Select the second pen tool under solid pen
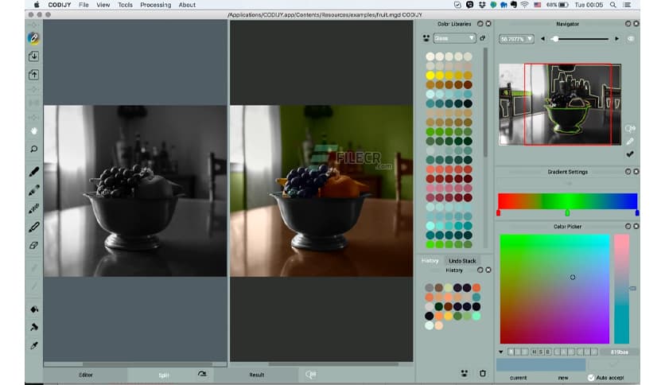Screen dimensions: 665x385 [34, 190]
